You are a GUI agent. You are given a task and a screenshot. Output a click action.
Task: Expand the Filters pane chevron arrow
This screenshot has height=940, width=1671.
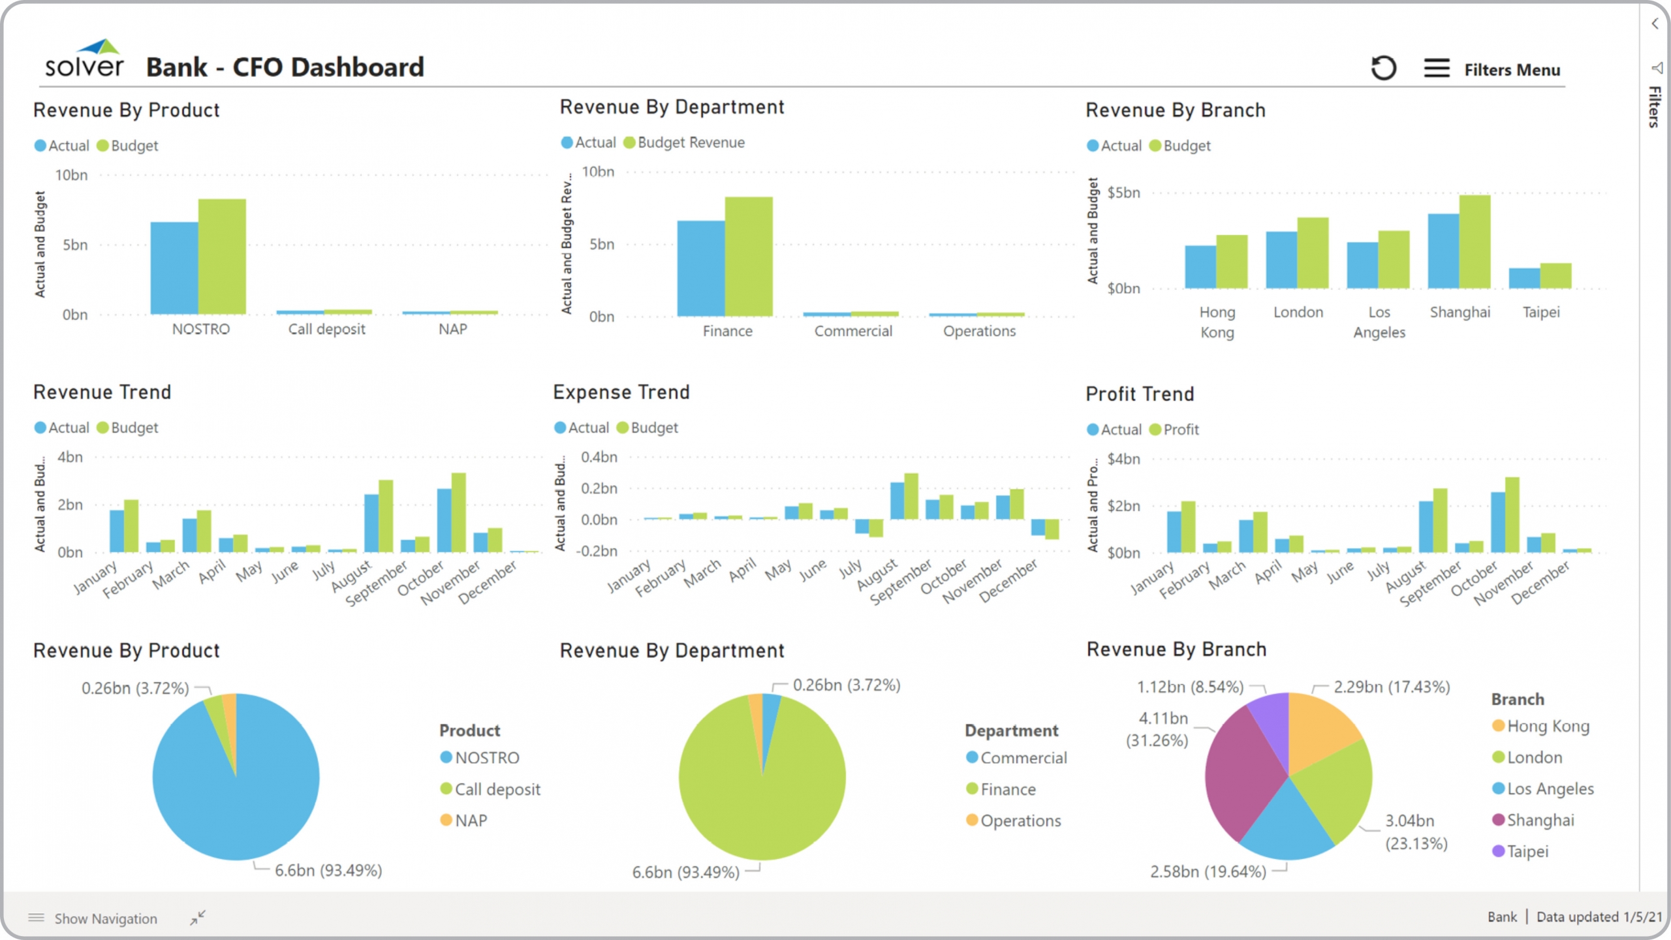1655,24
